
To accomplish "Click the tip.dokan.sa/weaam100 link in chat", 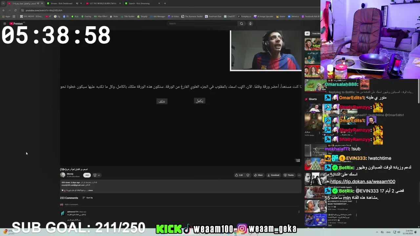I will [363, 182].
